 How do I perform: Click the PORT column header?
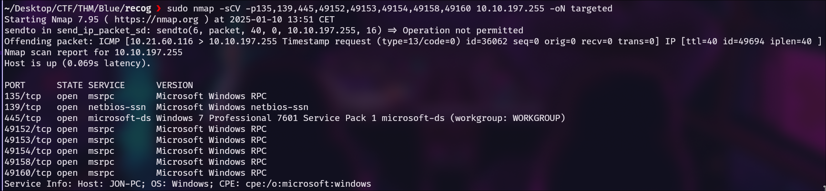[15, 85]
